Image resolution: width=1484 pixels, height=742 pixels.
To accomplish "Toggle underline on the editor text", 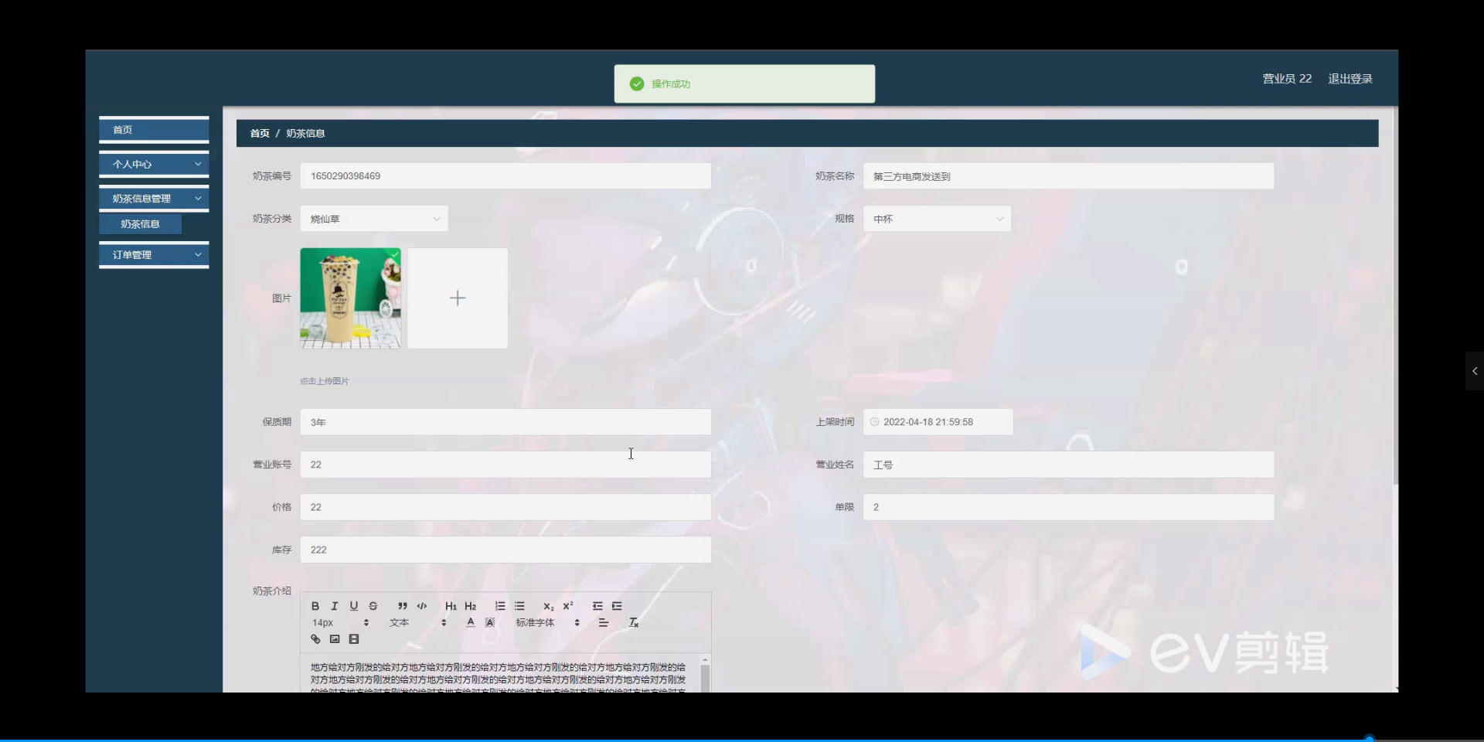I will [x=353, y=606].
